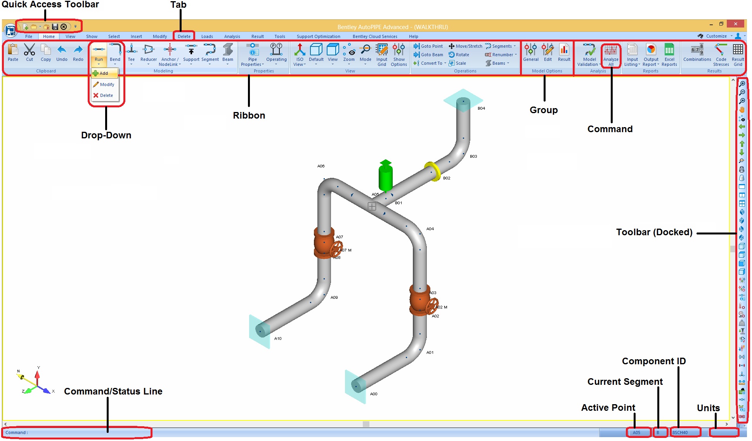
Task: Open the File menu
Action: pos(28,36)
